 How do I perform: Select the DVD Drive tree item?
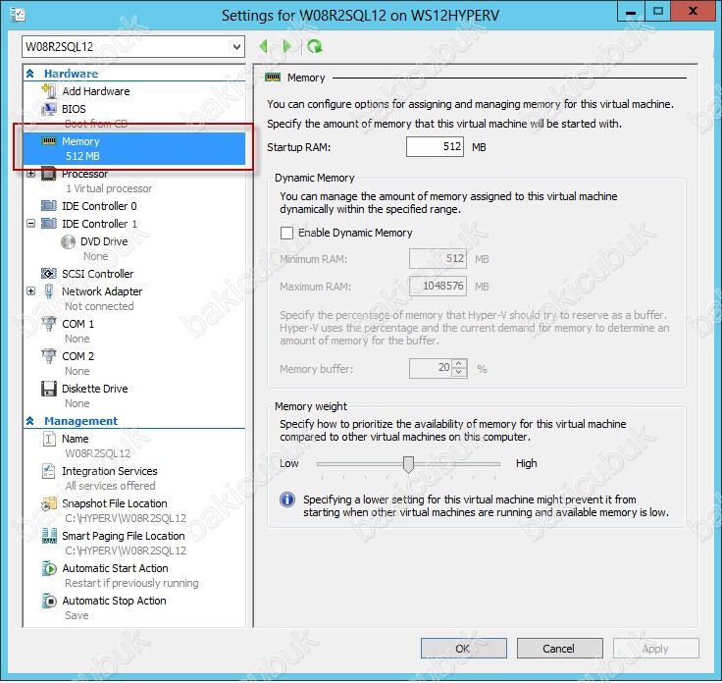coord(104,241)
